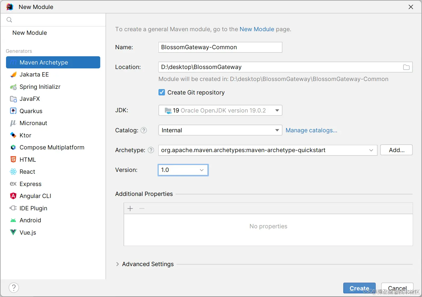Screen dimensions: 422x297
Task: Open the archetype Version dropdown
Action: pos(201,170)
